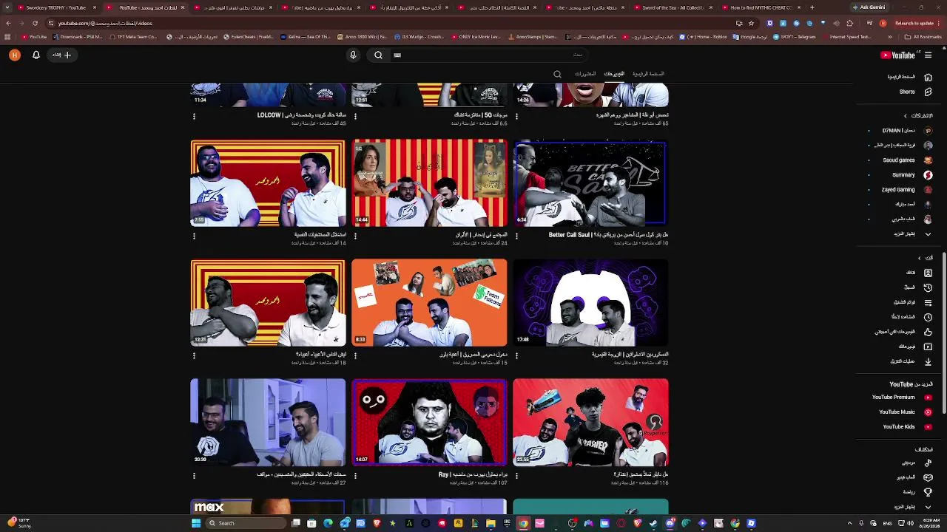Open History clock icon in sidebar
Viewport: 947px width, 532px height.
(x=928, y=287)
